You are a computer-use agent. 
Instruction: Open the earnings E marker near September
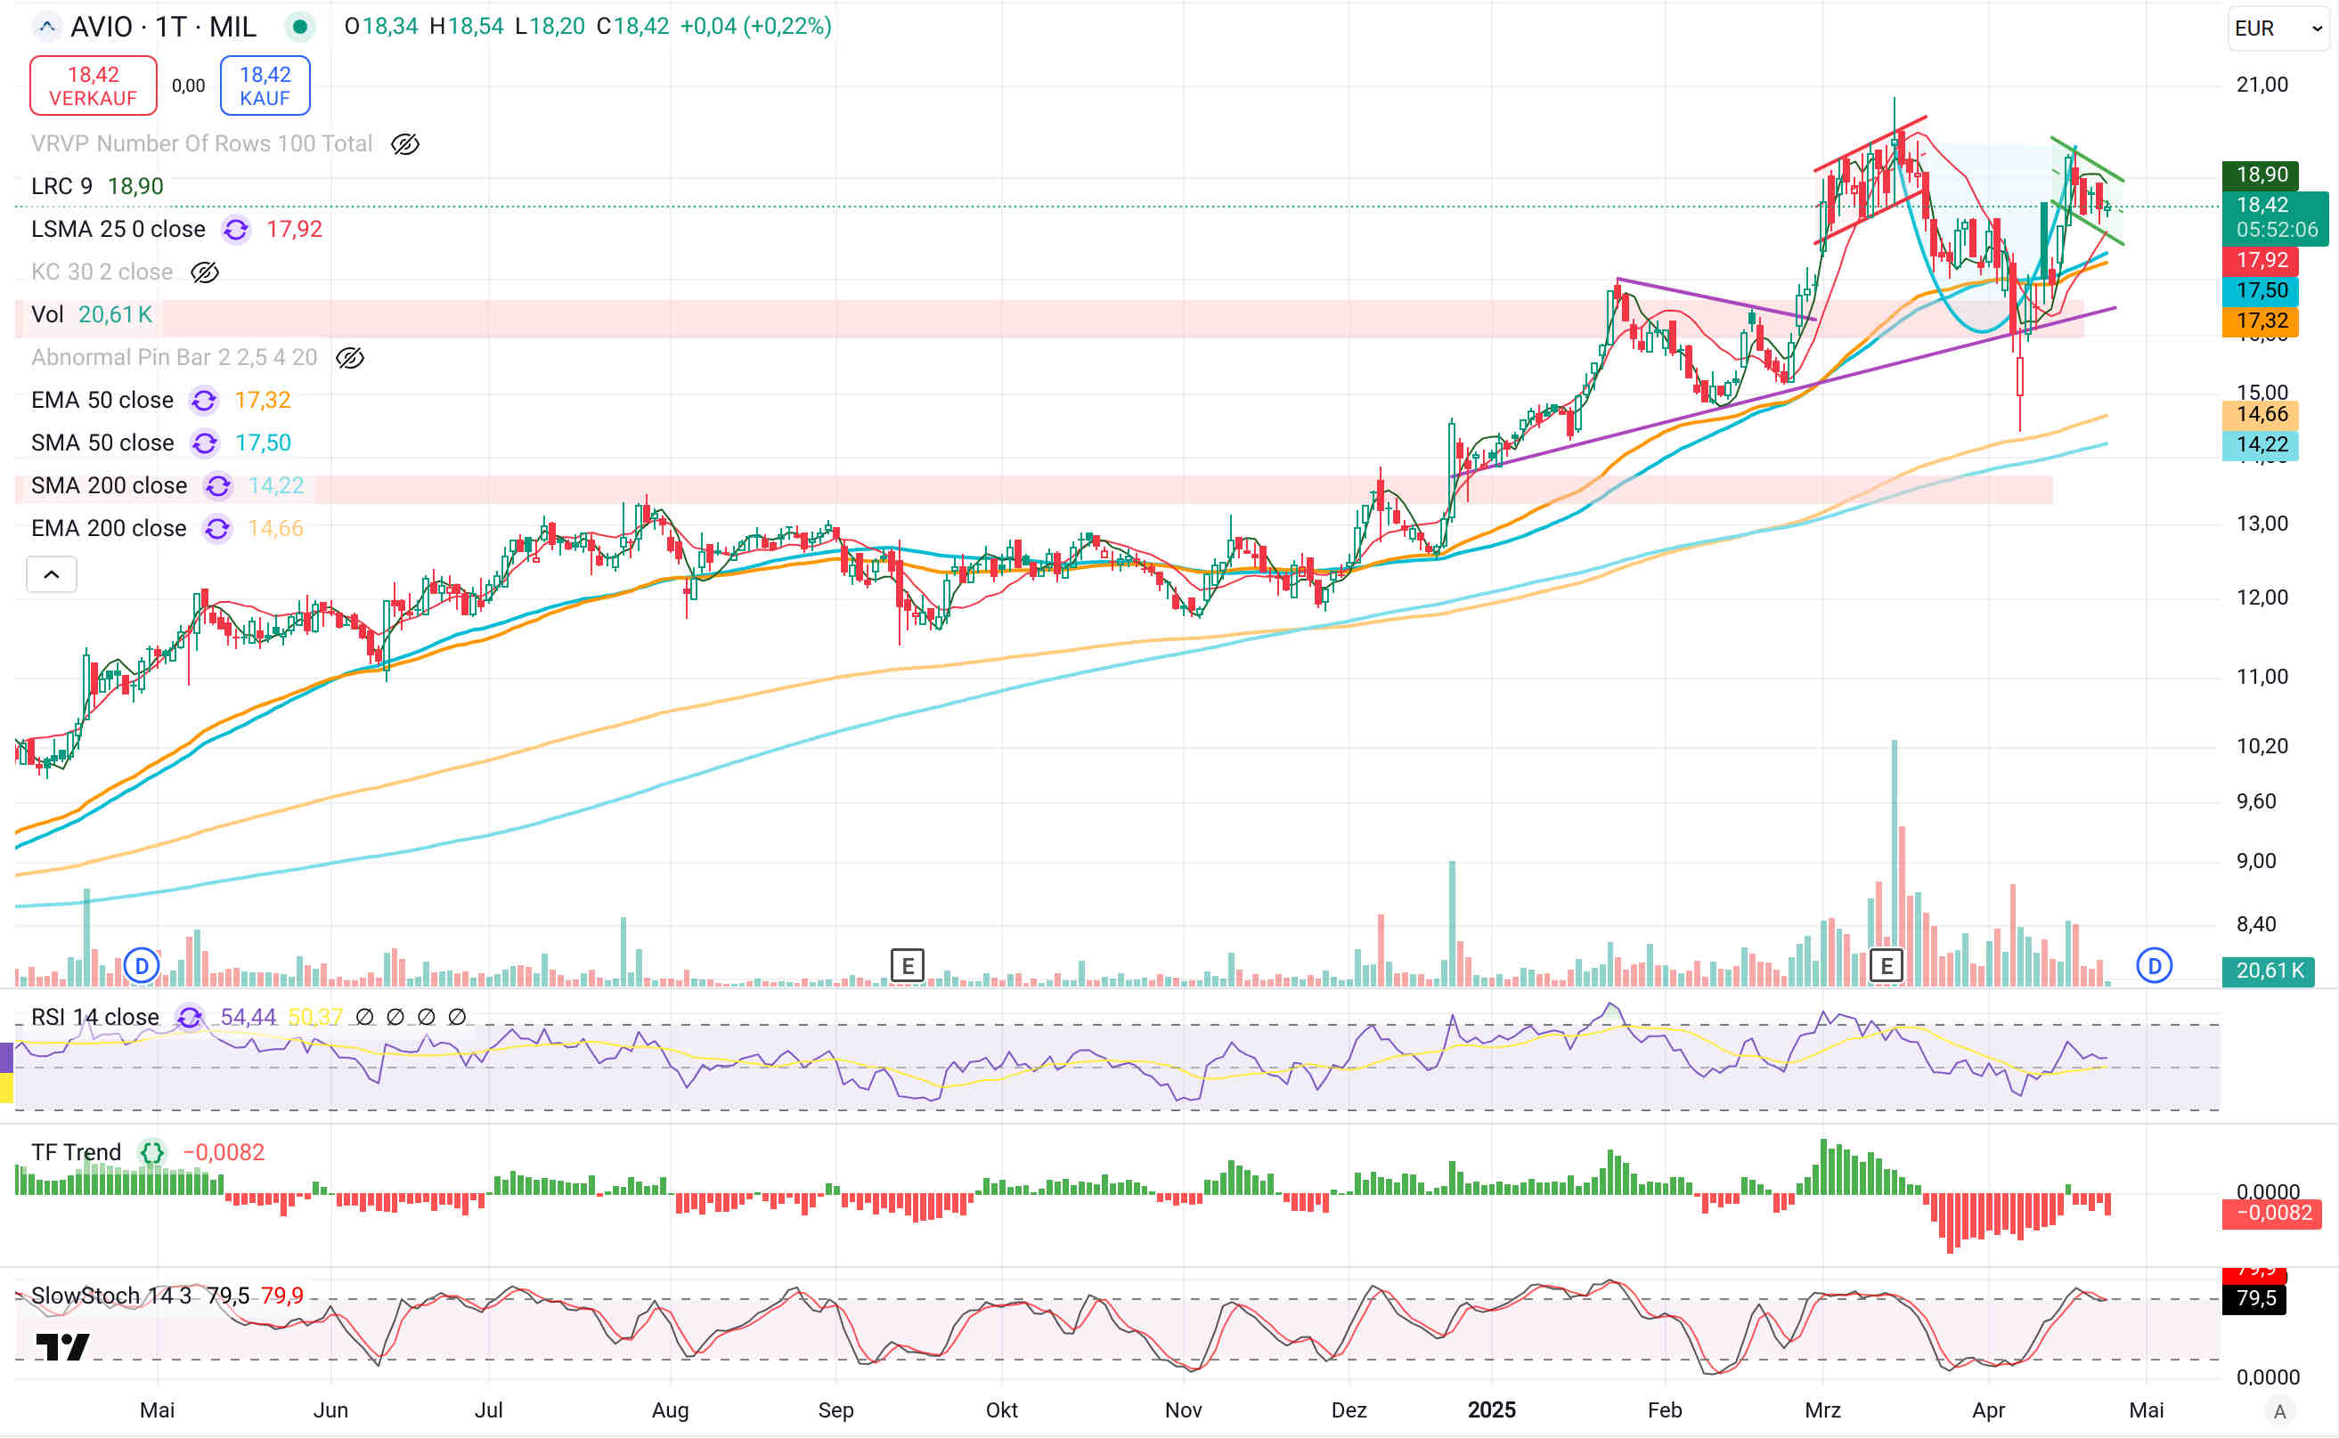(907, 966)
